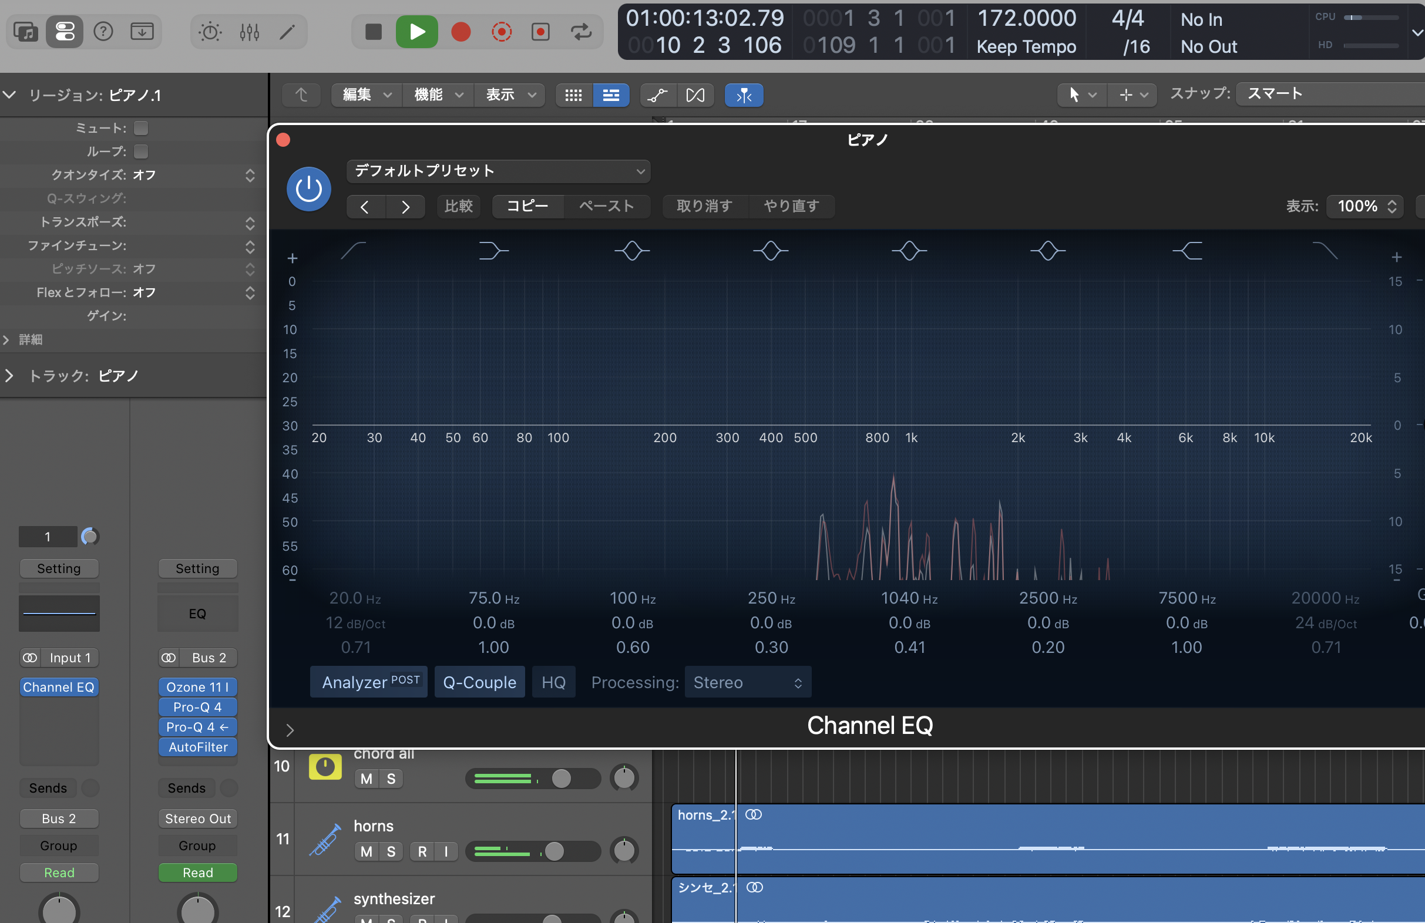
Task: Click the Capture Recording button
Action: click(502, 31)
